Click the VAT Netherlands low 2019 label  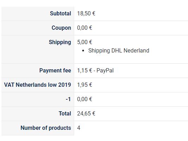point(38,85)
